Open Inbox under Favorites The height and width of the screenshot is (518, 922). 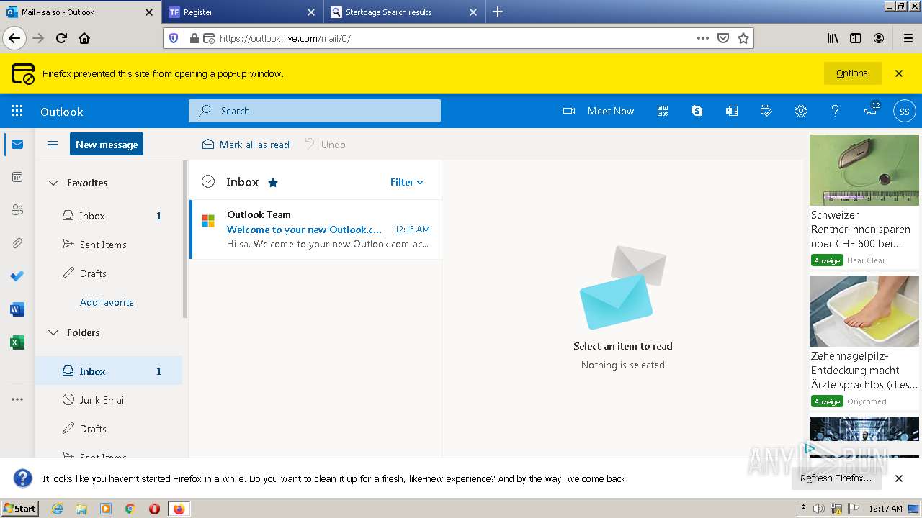point(109,216)
